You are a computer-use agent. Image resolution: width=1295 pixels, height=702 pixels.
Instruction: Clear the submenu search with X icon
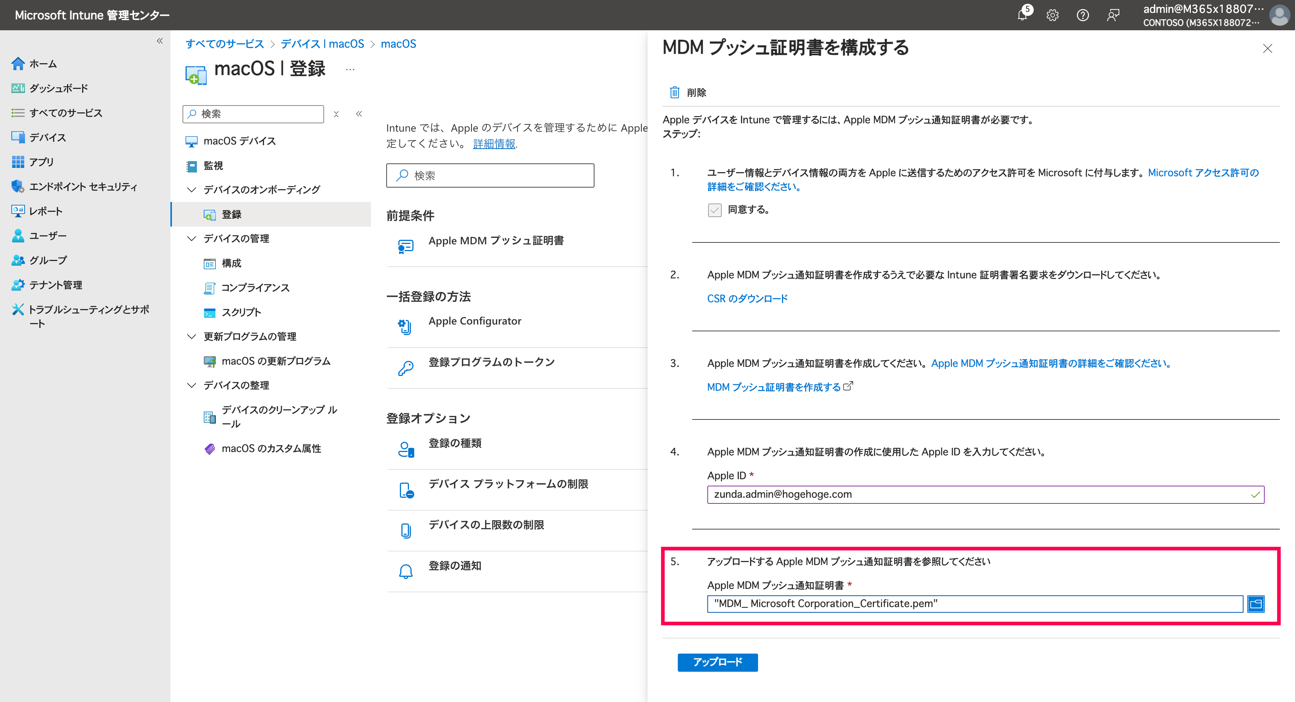(336, 114)
